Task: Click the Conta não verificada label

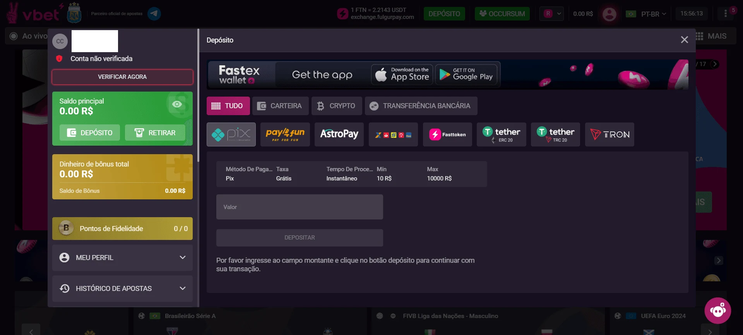Action: click(x=101, y=59)
